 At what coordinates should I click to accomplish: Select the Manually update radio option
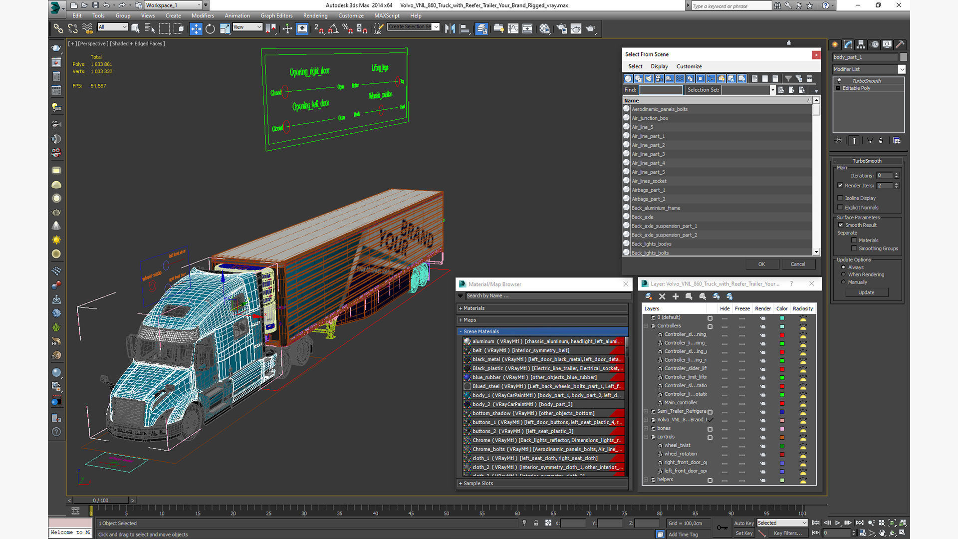point(843,282)
